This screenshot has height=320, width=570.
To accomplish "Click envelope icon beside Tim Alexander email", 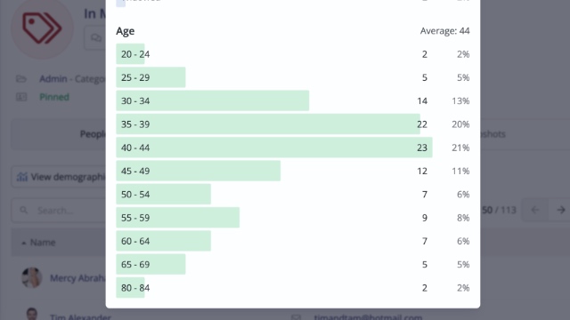I will click(296, 317).
